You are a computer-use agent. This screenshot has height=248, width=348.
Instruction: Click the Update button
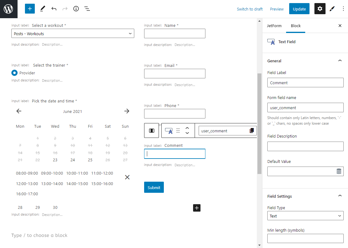(299, 9)
